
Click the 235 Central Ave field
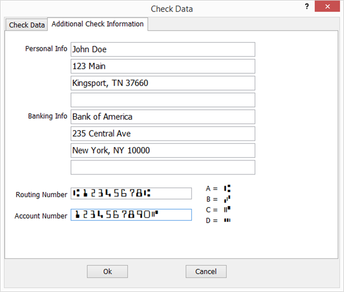coord(163,134)
